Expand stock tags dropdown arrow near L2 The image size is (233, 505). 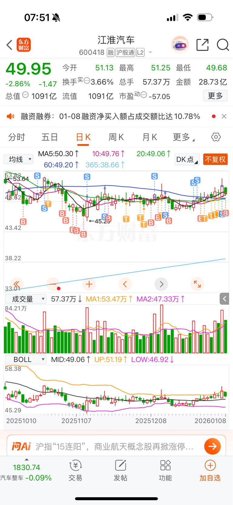click(150, 53)
